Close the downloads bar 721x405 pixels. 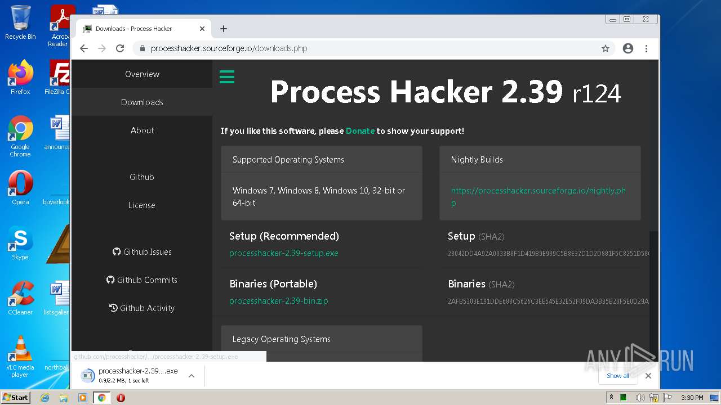coord(648,376)
